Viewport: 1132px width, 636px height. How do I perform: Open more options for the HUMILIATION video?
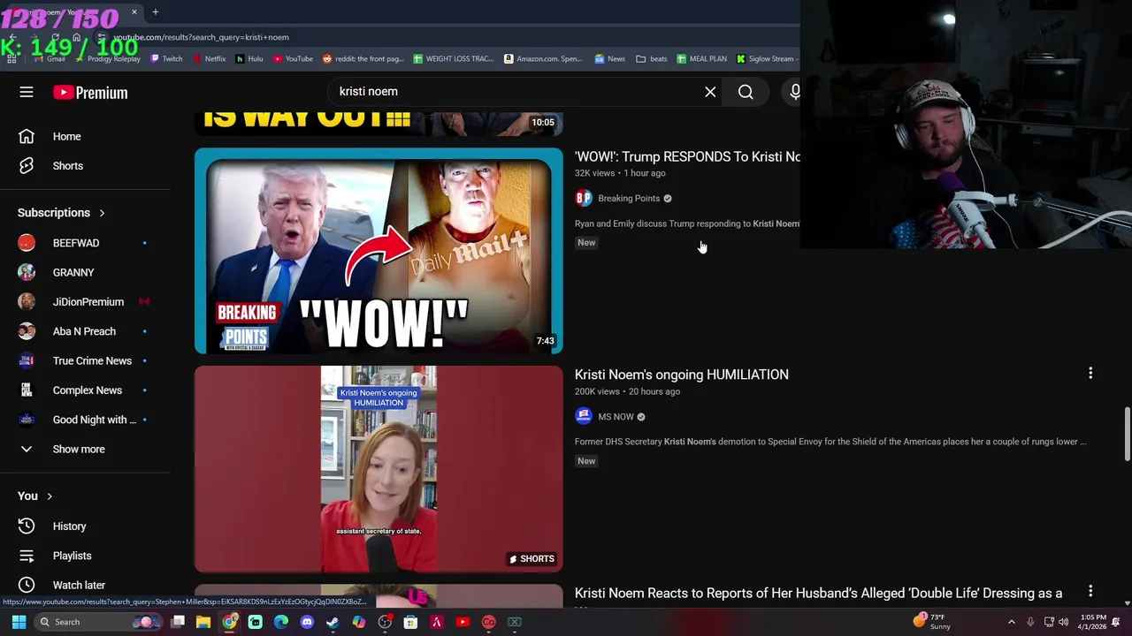coord(1090,374)
